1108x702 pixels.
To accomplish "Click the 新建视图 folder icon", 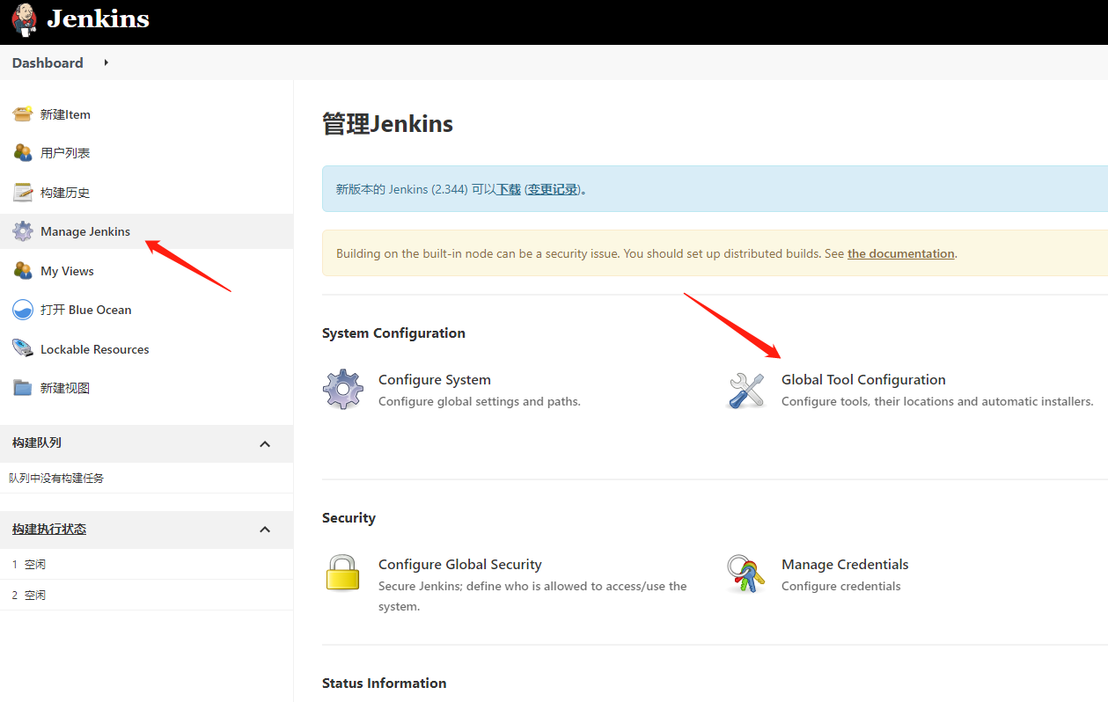I will 23,387.
